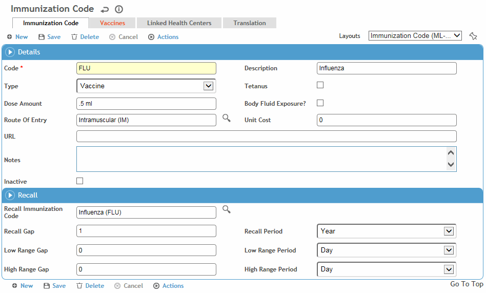Image resolution: width=486 pixels, height=293 pixels.
Task: Switch to the Immunization Code tab
Action: pyautogui.click(x=51, y=23)
